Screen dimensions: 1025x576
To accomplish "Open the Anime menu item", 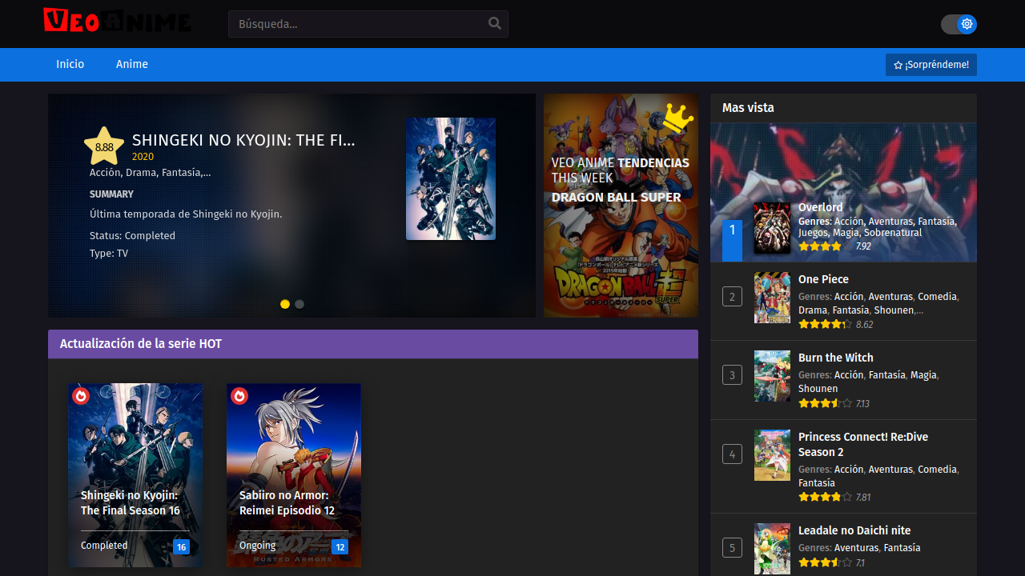I will (x=132, y=64).
